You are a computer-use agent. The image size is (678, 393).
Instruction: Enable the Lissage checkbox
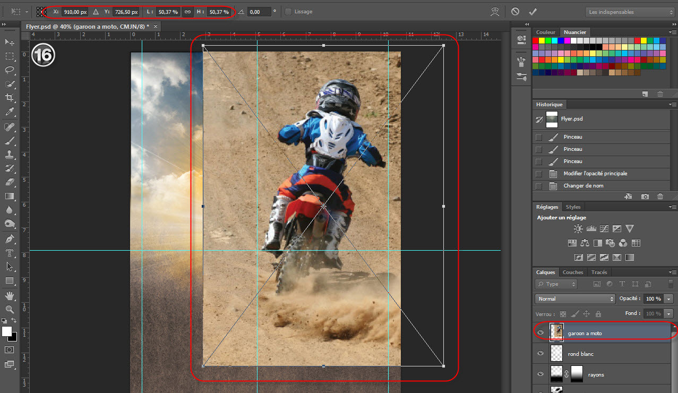point(288,12)
